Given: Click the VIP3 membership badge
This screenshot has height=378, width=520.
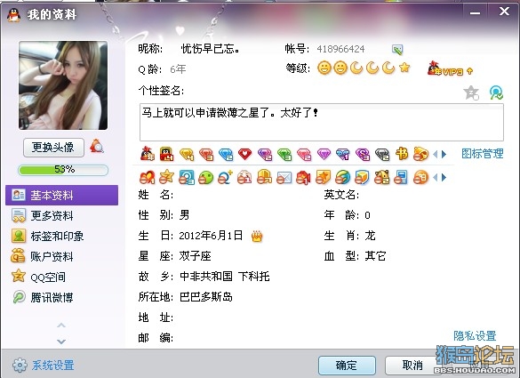Looking at the screenshot, I should [450, 69].
